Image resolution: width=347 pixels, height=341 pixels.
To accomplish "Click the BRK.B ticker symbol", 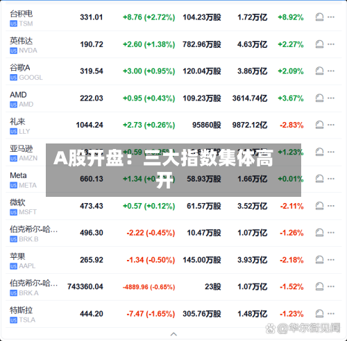I will pyautogui.click(x=28, y=239).
